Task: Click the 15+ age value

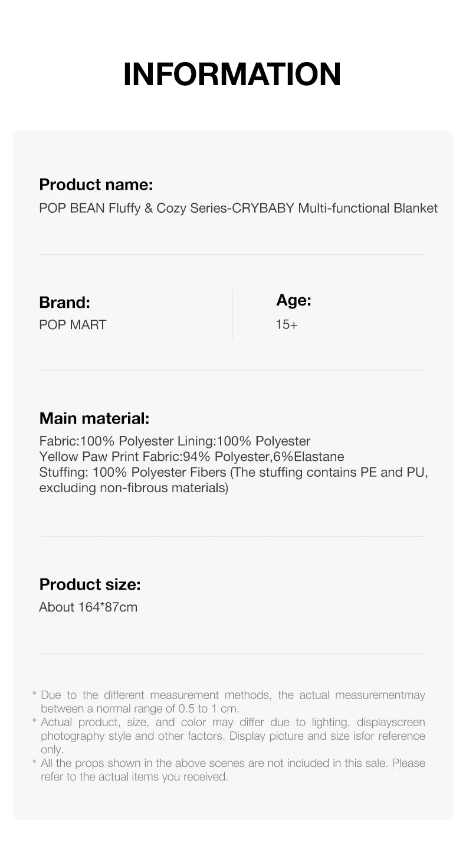Action: pos(287,324)
